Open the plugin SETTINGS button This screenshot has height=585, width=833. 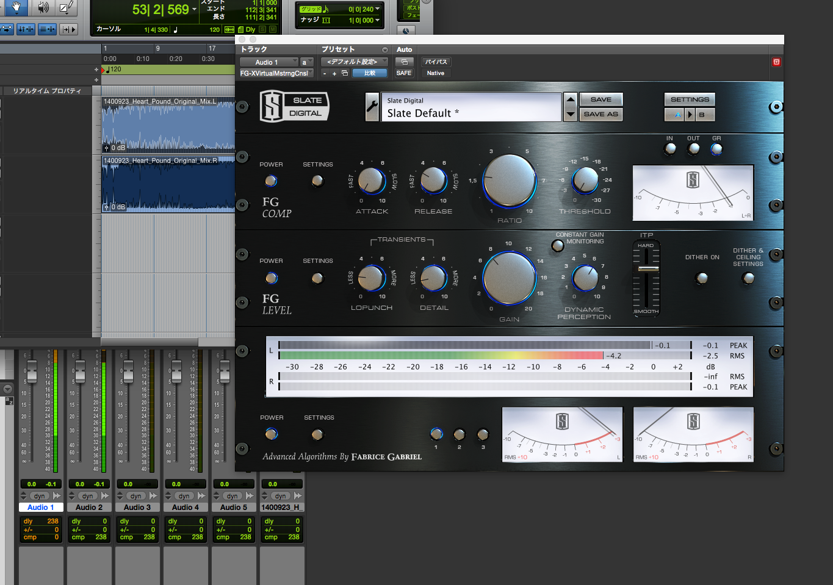(x=690, y=99)
